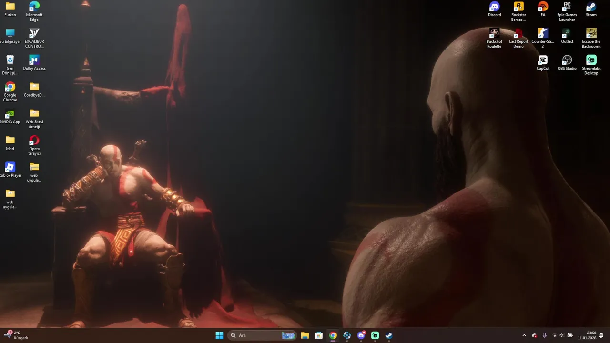Select Buckshot Roulette game icon
Viewport: 610px width, 343px height.
pyautogui.click(x=494, y=38)
